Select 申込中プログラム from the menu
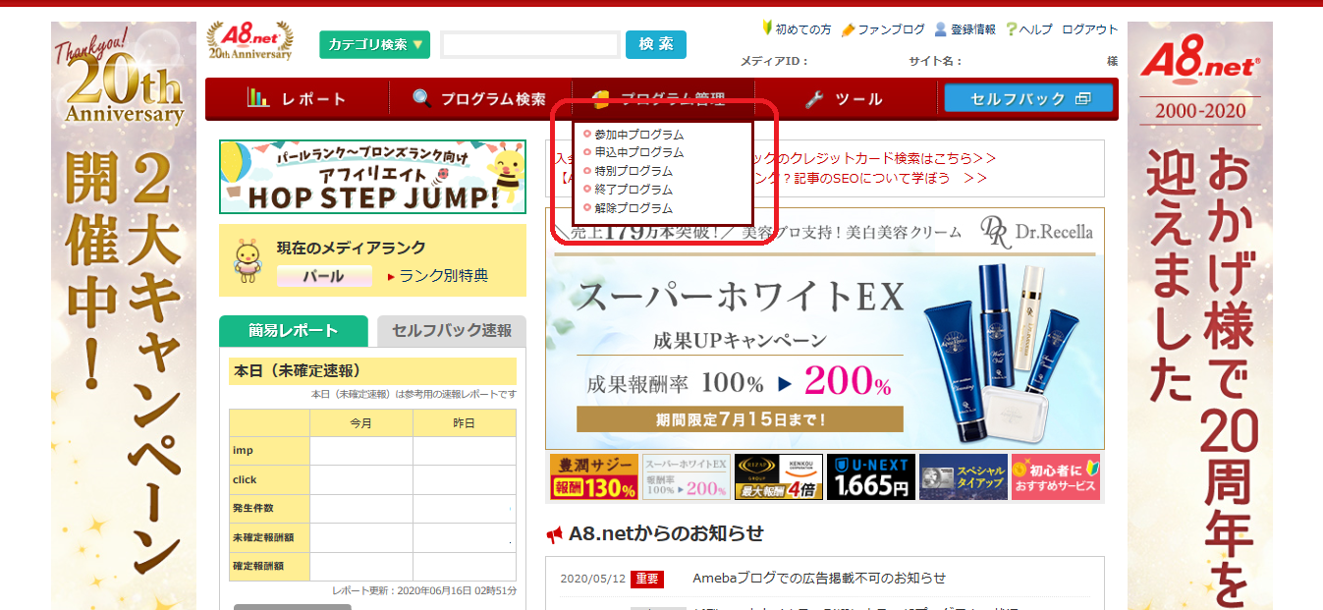The image size is (1323, 610). click(638, 153)
